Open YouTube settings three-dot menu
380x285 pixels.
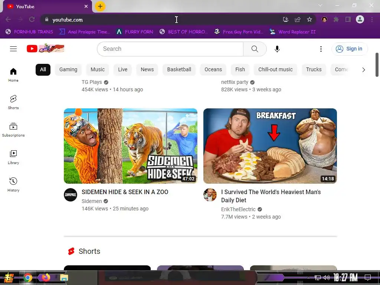point(321,49)
